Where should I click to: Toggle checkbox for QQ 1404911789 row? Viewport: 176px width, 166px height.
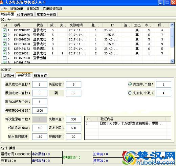(4, 62)
